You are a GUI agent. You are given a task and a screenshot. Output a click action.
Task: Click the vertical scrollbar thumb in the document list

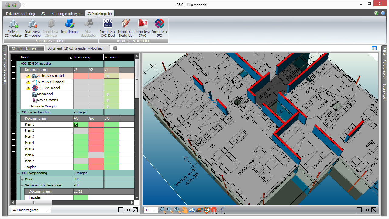click(137, 79)
